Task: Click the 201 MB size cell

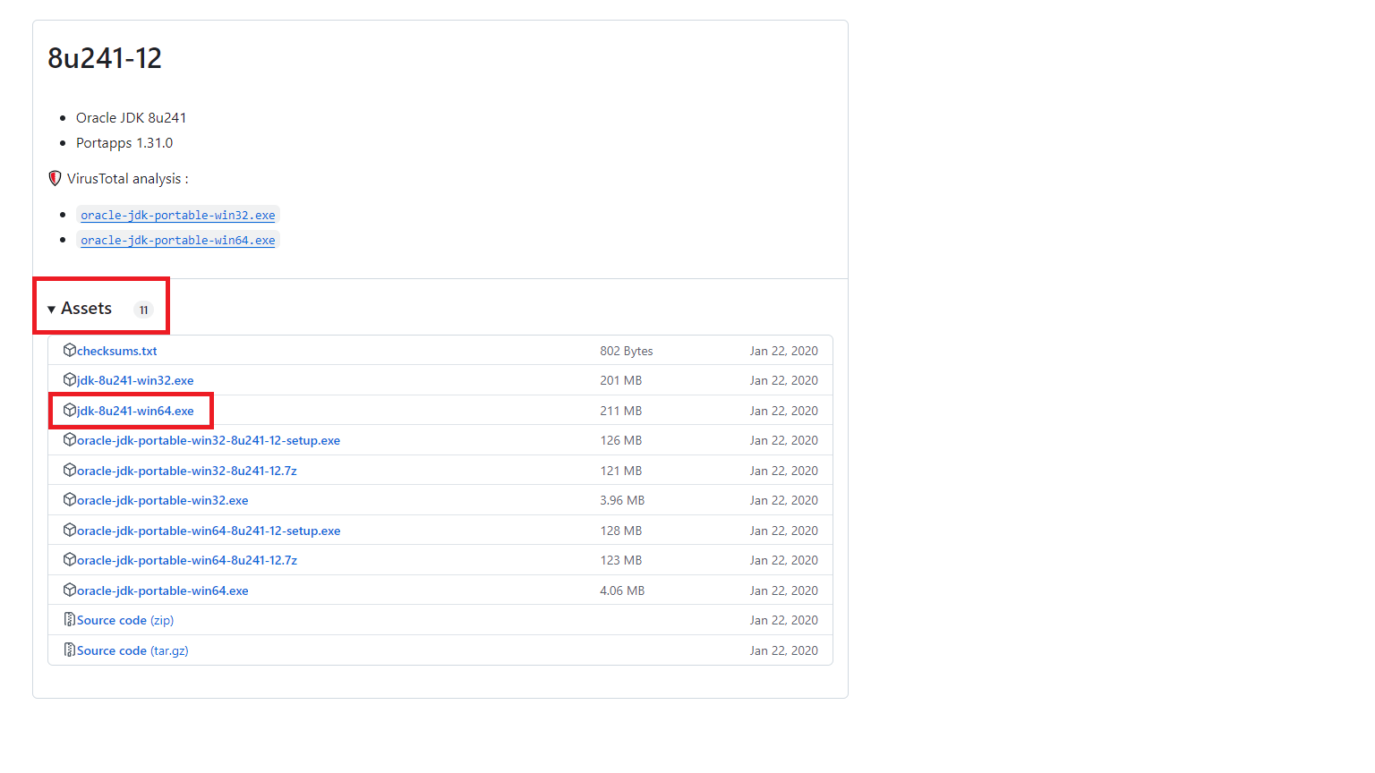Action: pos(621,380)
